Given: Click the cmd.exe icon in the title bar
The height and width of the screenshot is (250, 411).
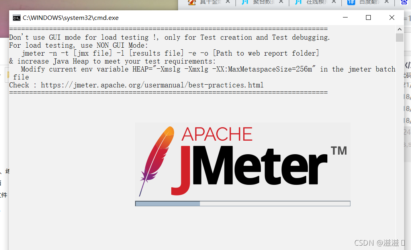Looking at the screenshot, I should coord(16,18).
